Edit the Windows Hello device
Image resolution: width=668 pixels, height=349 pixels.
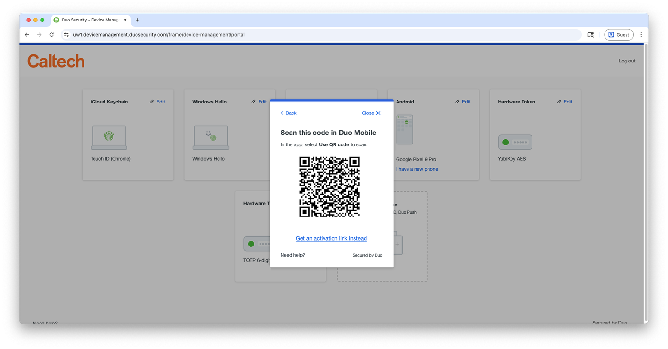click(x=259, y=102)
